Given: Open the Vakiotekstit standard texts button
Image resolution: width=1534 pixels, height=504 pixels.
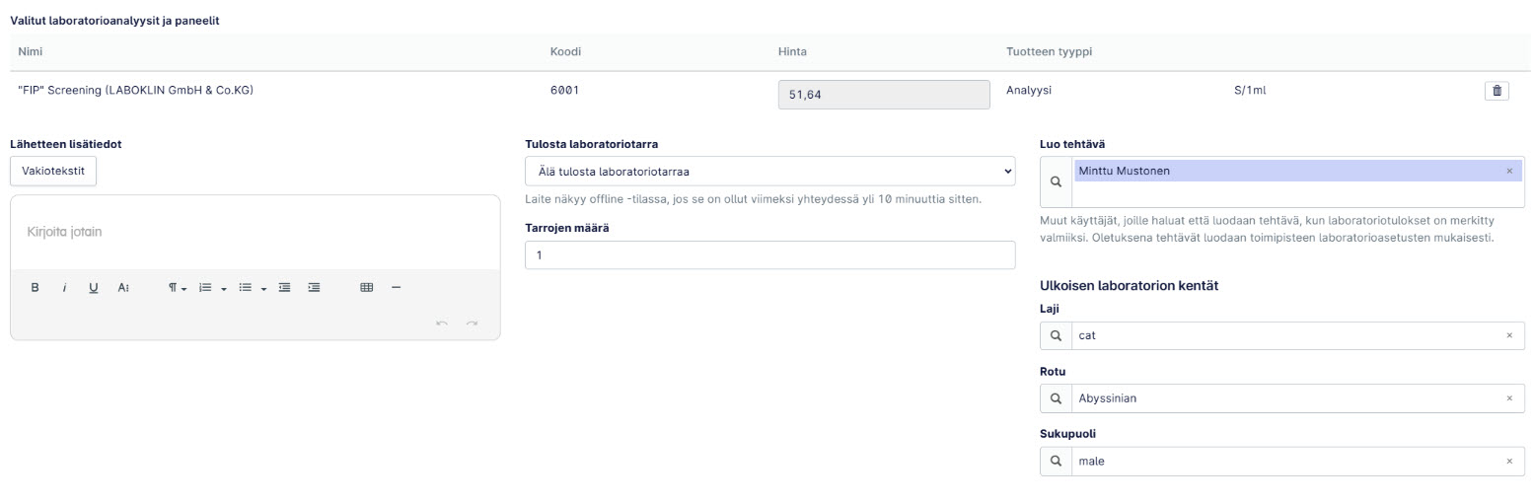Looking at the screenshot, I should [53, 171].
